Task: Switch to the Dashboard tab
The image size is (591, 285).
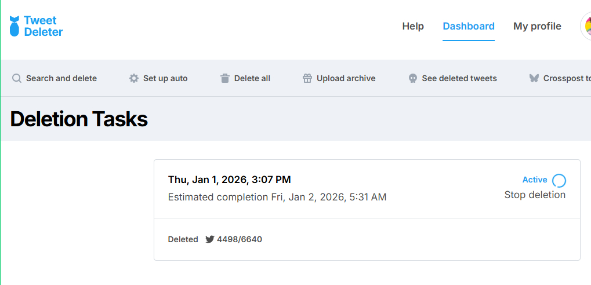Action: tap(469, 26)
